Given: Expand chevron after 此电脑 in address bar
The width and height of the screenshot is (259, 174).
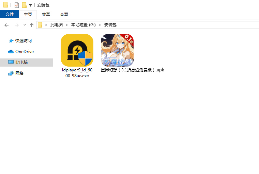Looking at the screenshot, I should (67, 25).
